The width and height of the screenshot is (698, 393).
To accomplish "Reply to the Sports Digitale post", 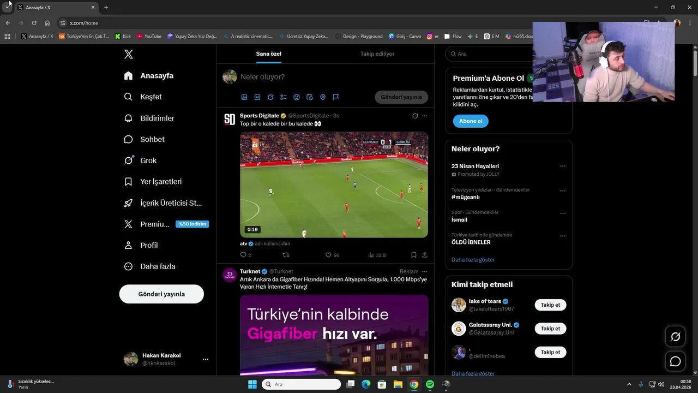I will click(245, 255).
